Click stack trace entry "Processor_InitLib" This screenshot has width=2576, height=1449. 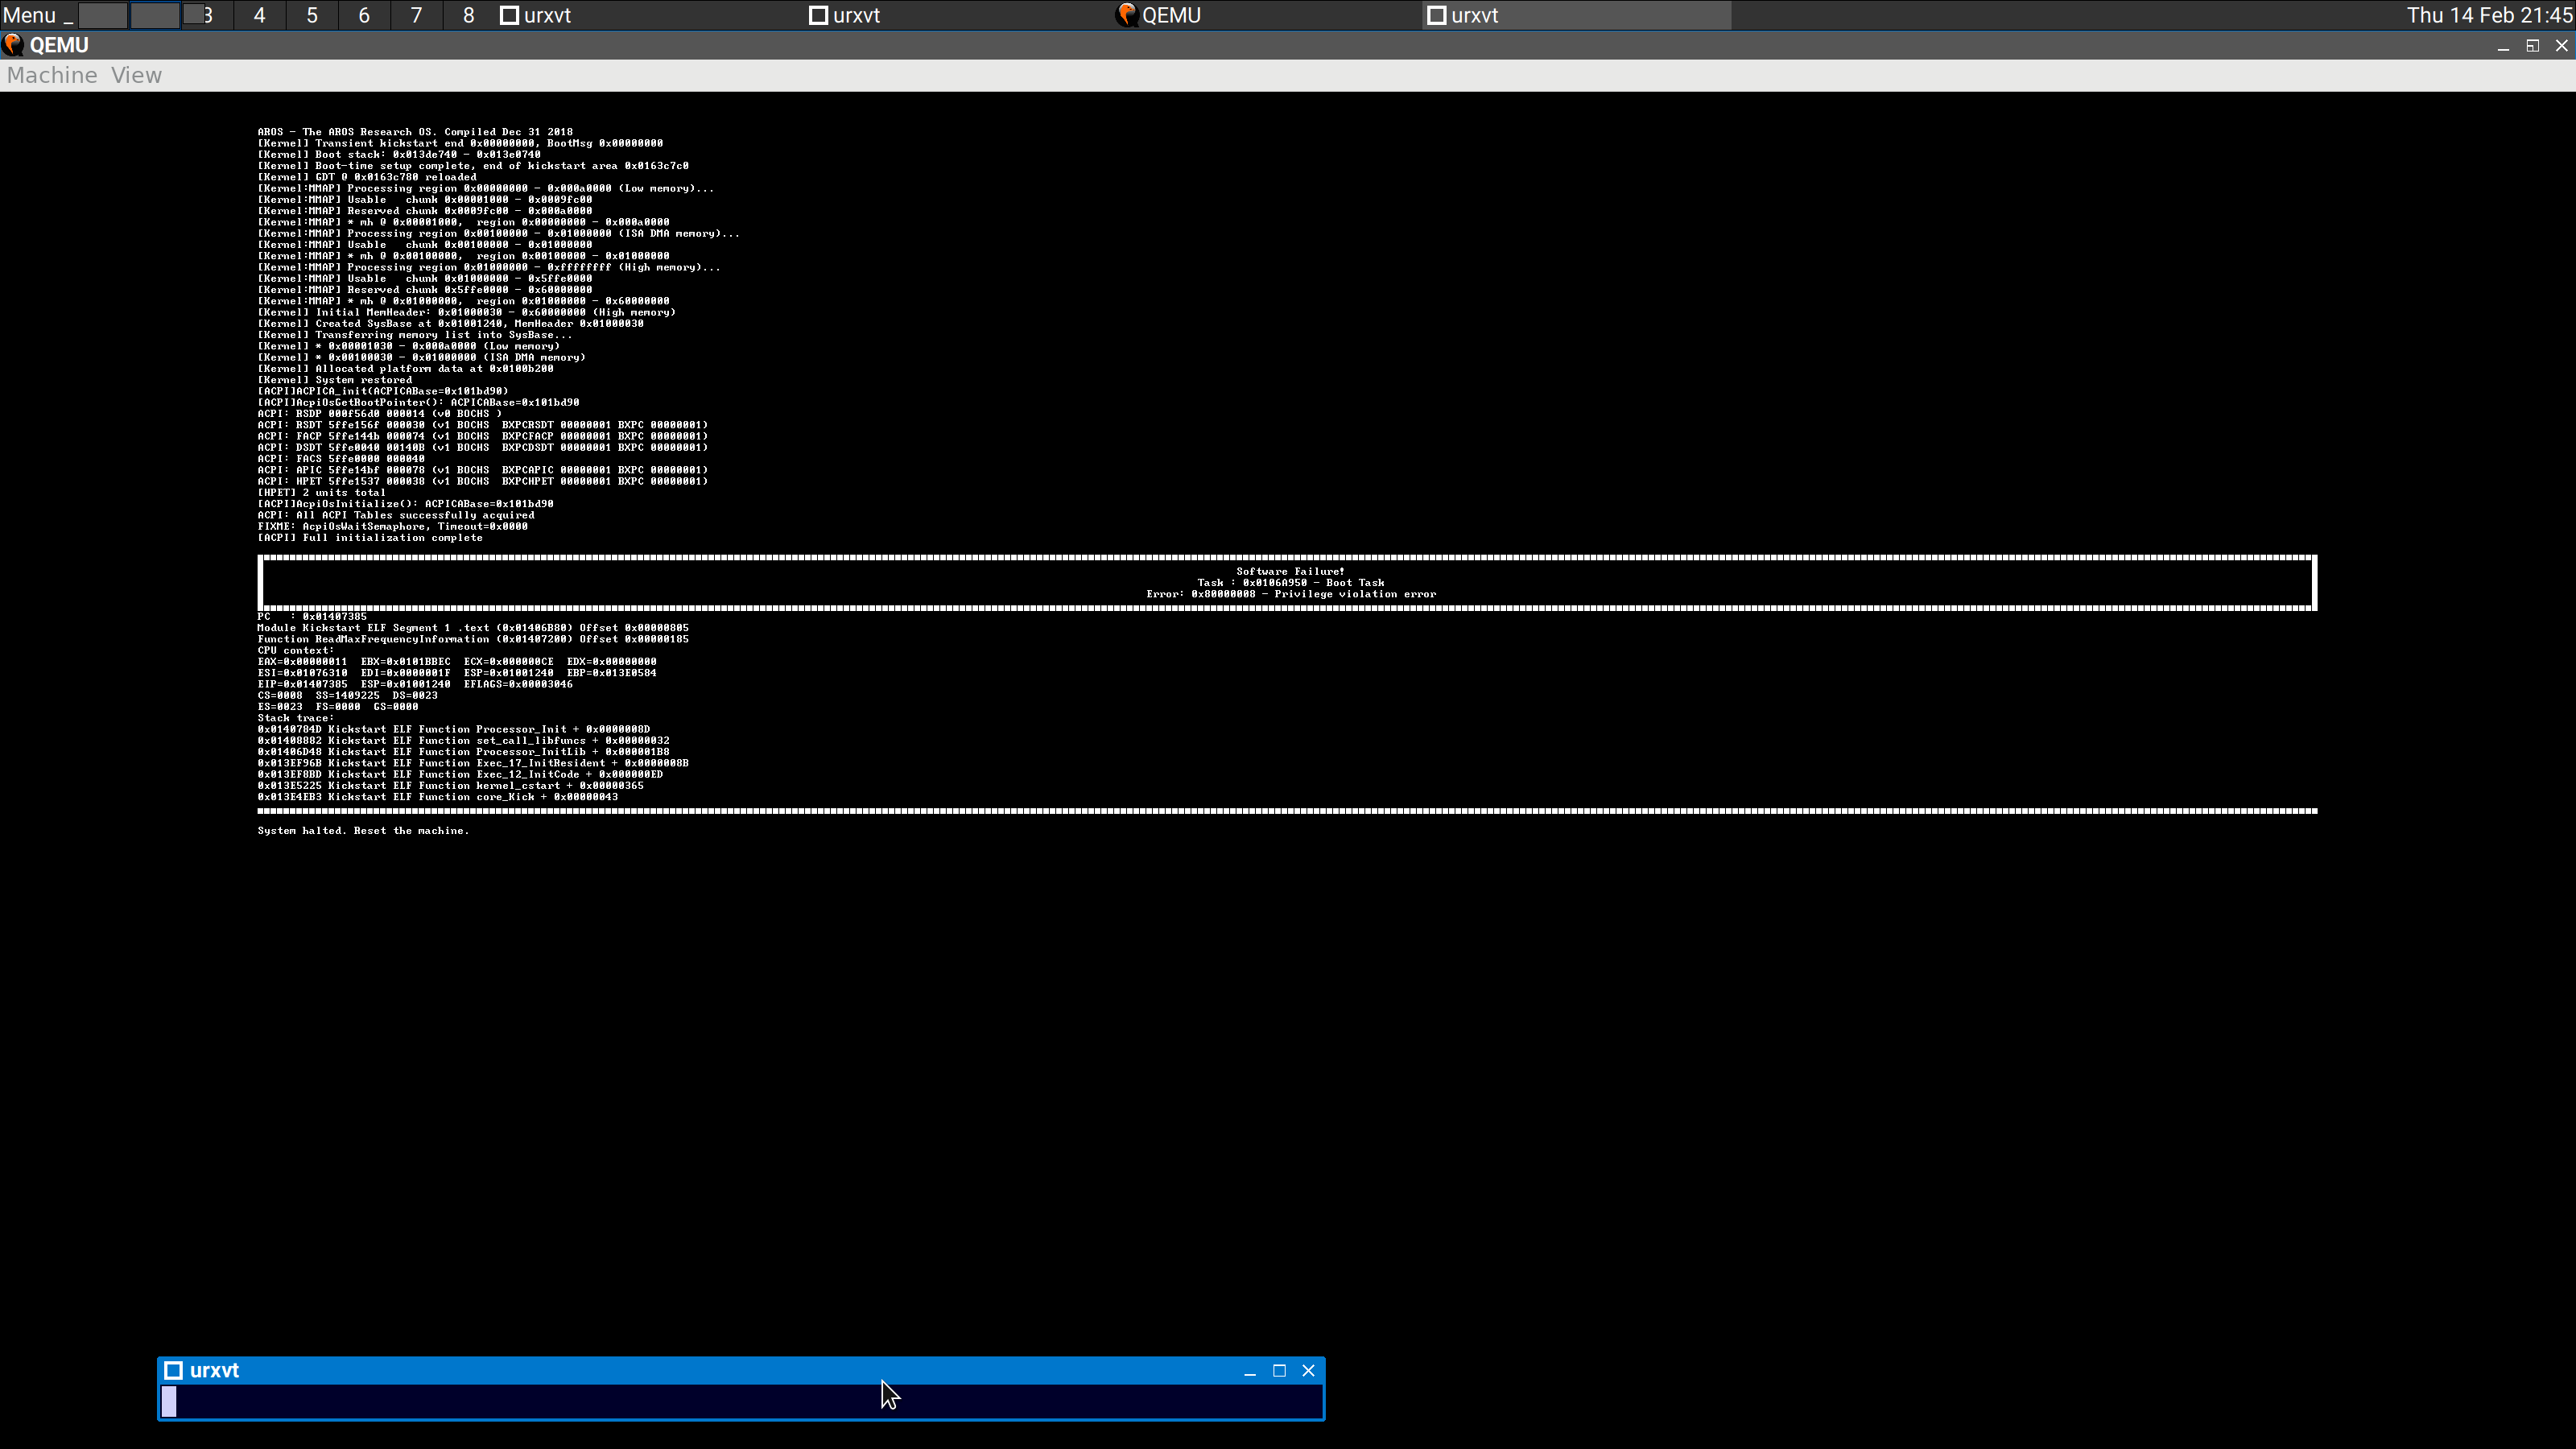pyautogui.click(x=463, y=752)
